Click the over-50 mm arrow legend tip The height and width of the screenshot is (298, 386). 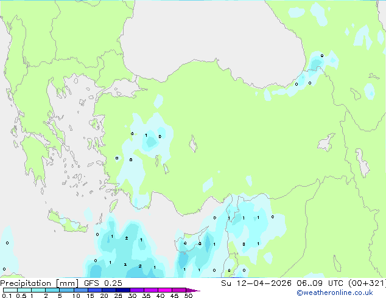coord(193,290)
